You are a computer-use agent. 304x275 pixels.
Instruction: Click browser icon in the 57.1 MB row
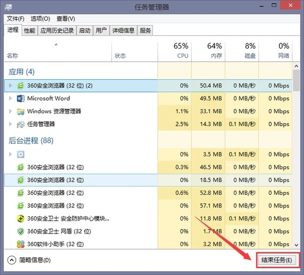(x=21, y=206)
